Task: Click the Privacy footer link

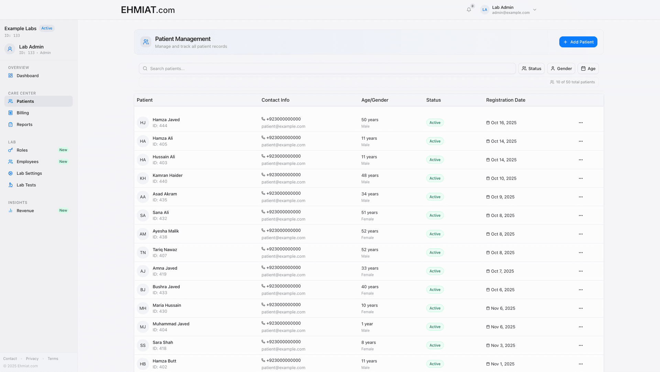Action: pos(32,359)
